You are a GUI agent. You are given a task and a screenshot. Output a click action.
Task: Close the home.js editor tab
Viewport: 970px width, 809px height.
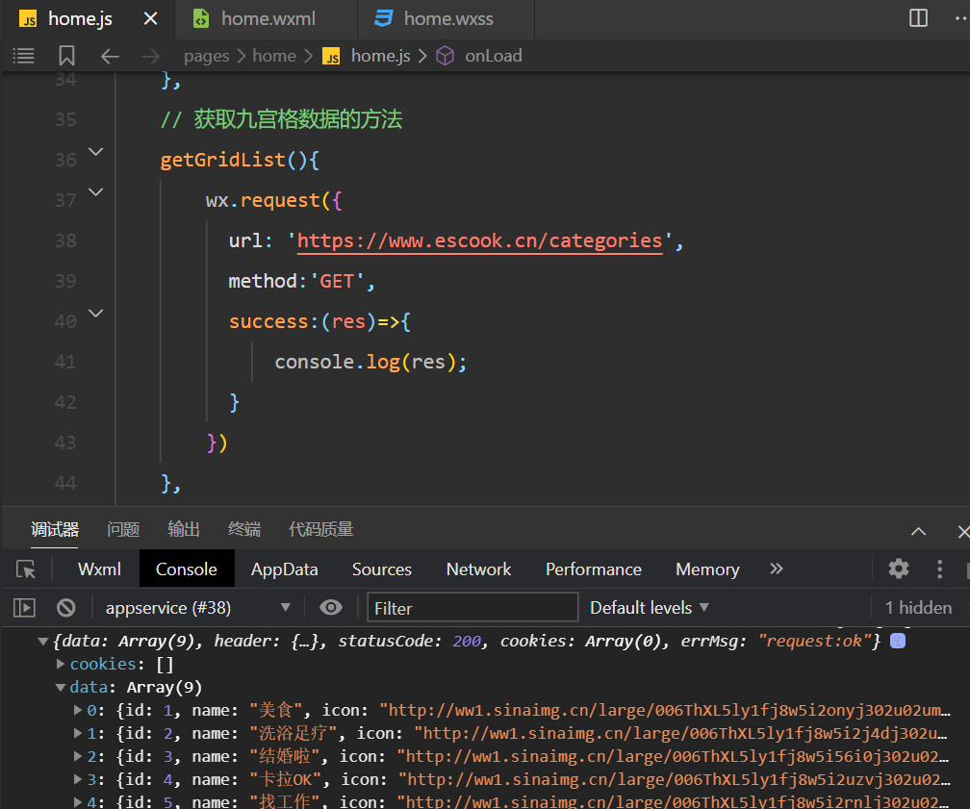[x=150, y=18]
